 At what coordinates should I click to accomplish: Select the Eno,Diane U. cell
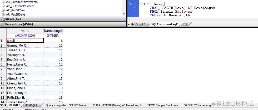pyautogui.click(x=25, y=60)
